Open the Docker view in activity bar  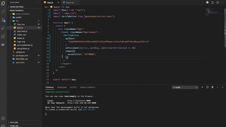pos(3,44)
